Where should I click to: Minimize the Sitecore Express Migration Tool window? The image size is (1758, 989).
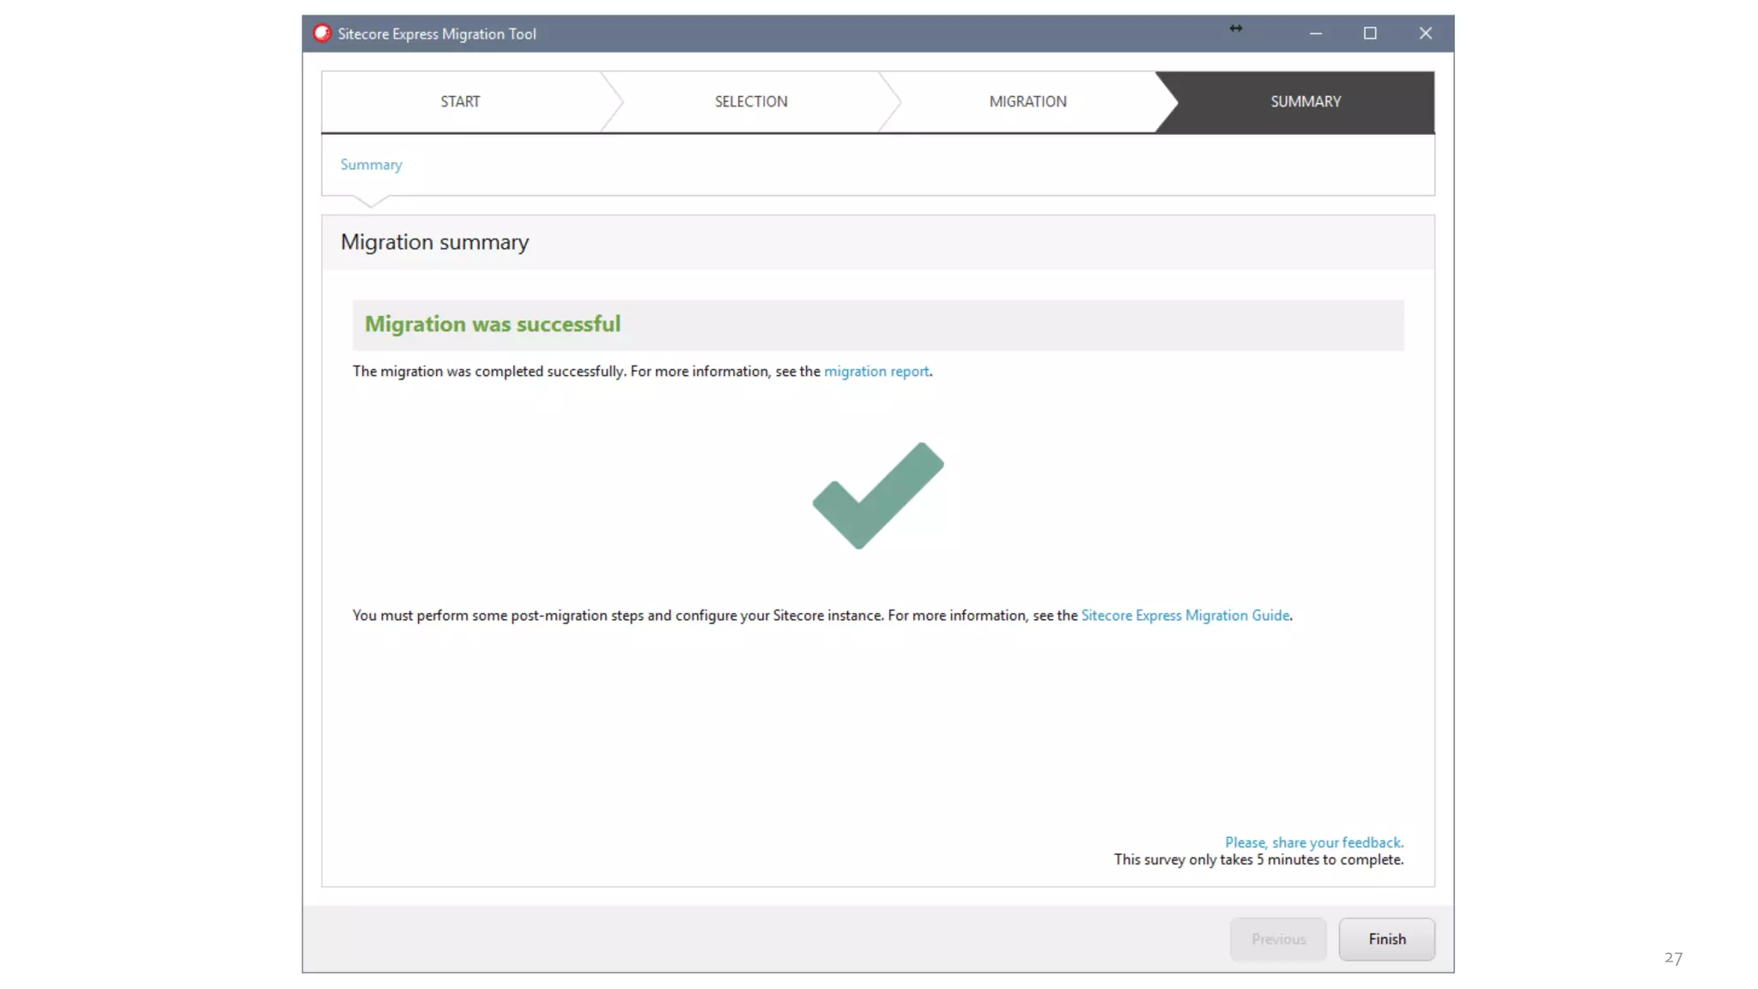pyautogui.click(x=1315, y=33)
